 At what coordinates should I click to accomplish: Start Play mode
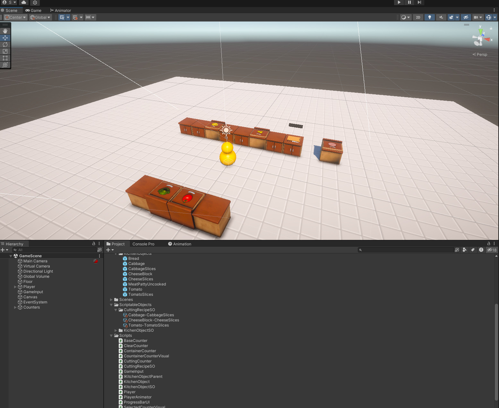click(399, 2)
